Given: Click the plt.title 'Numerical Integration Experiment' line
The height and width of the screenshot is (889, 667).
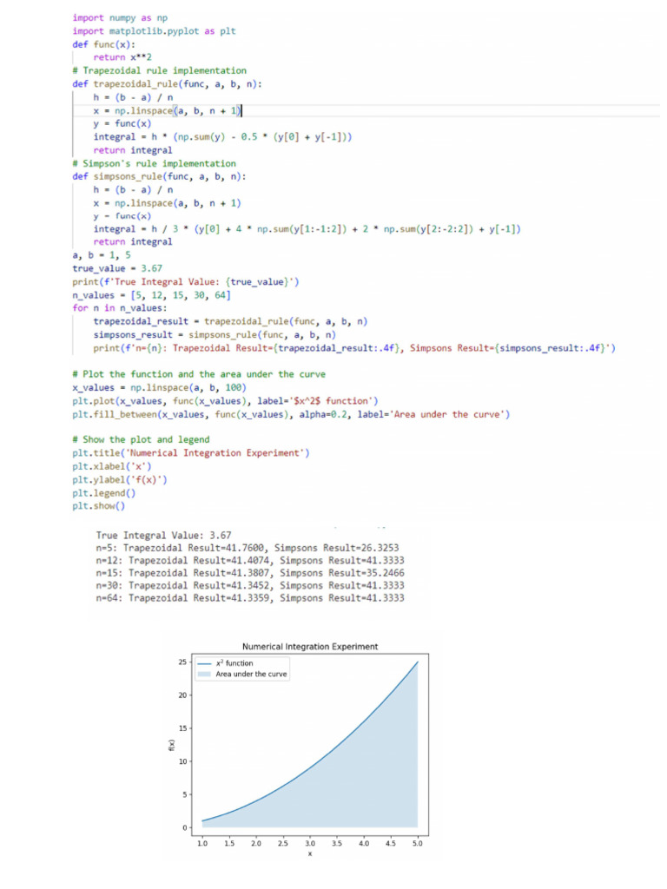Looking at the screenshot, I should (x=191, y=453).
